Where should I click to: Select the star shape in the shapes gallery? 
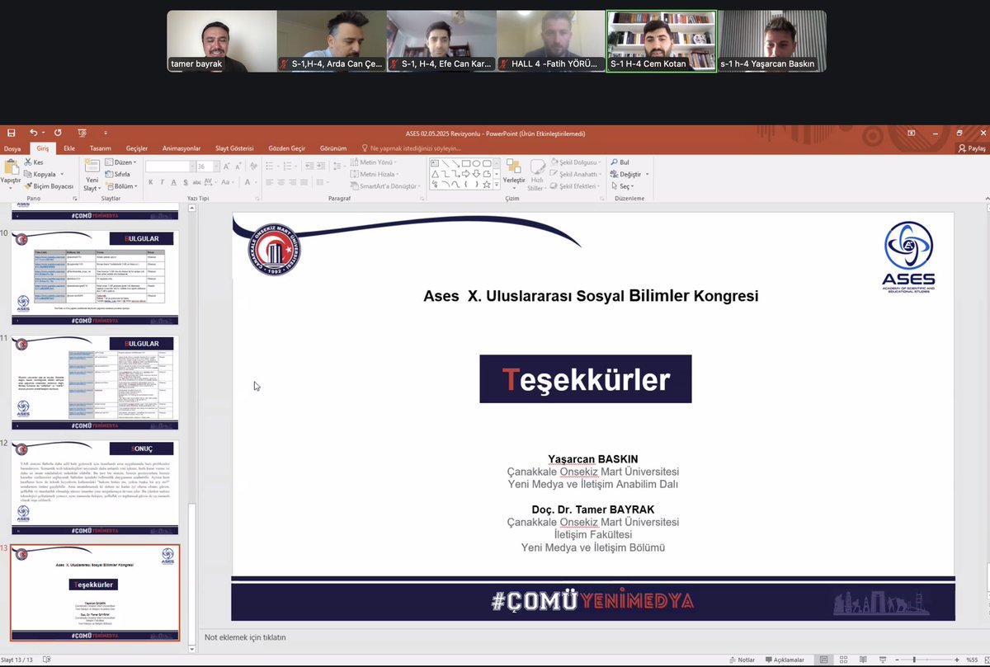pos(487,185)
